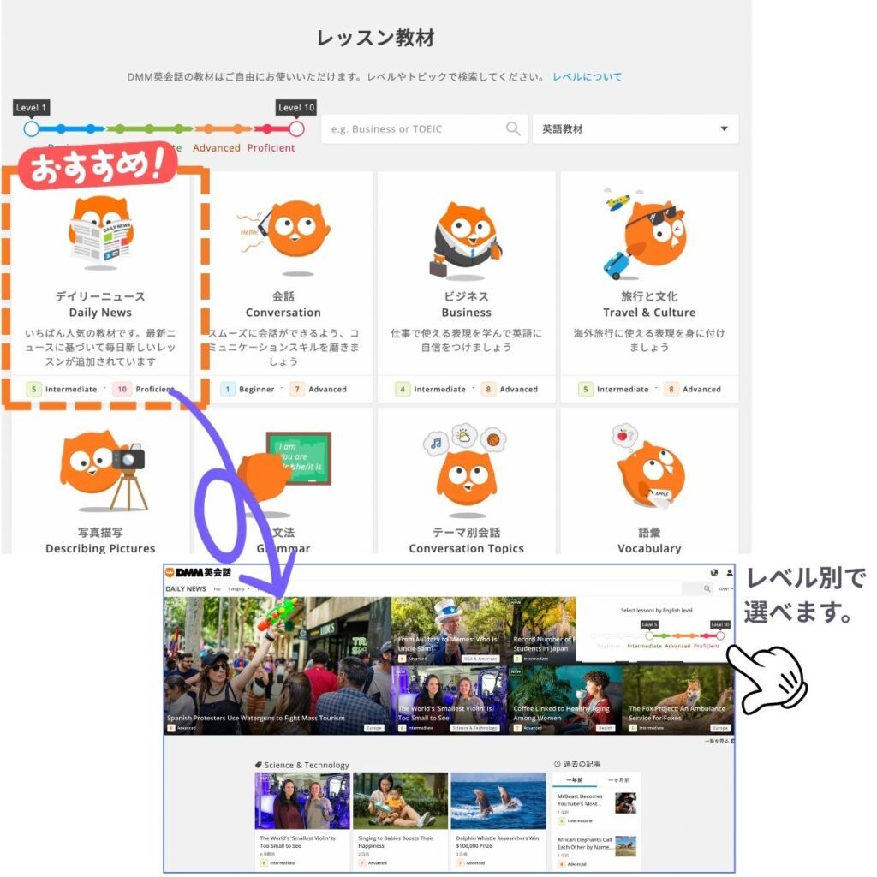Expand the Category dropdown in Daily News
This screenshot has width=877, height=877.
pyautogui.click(x=239, y=589)
